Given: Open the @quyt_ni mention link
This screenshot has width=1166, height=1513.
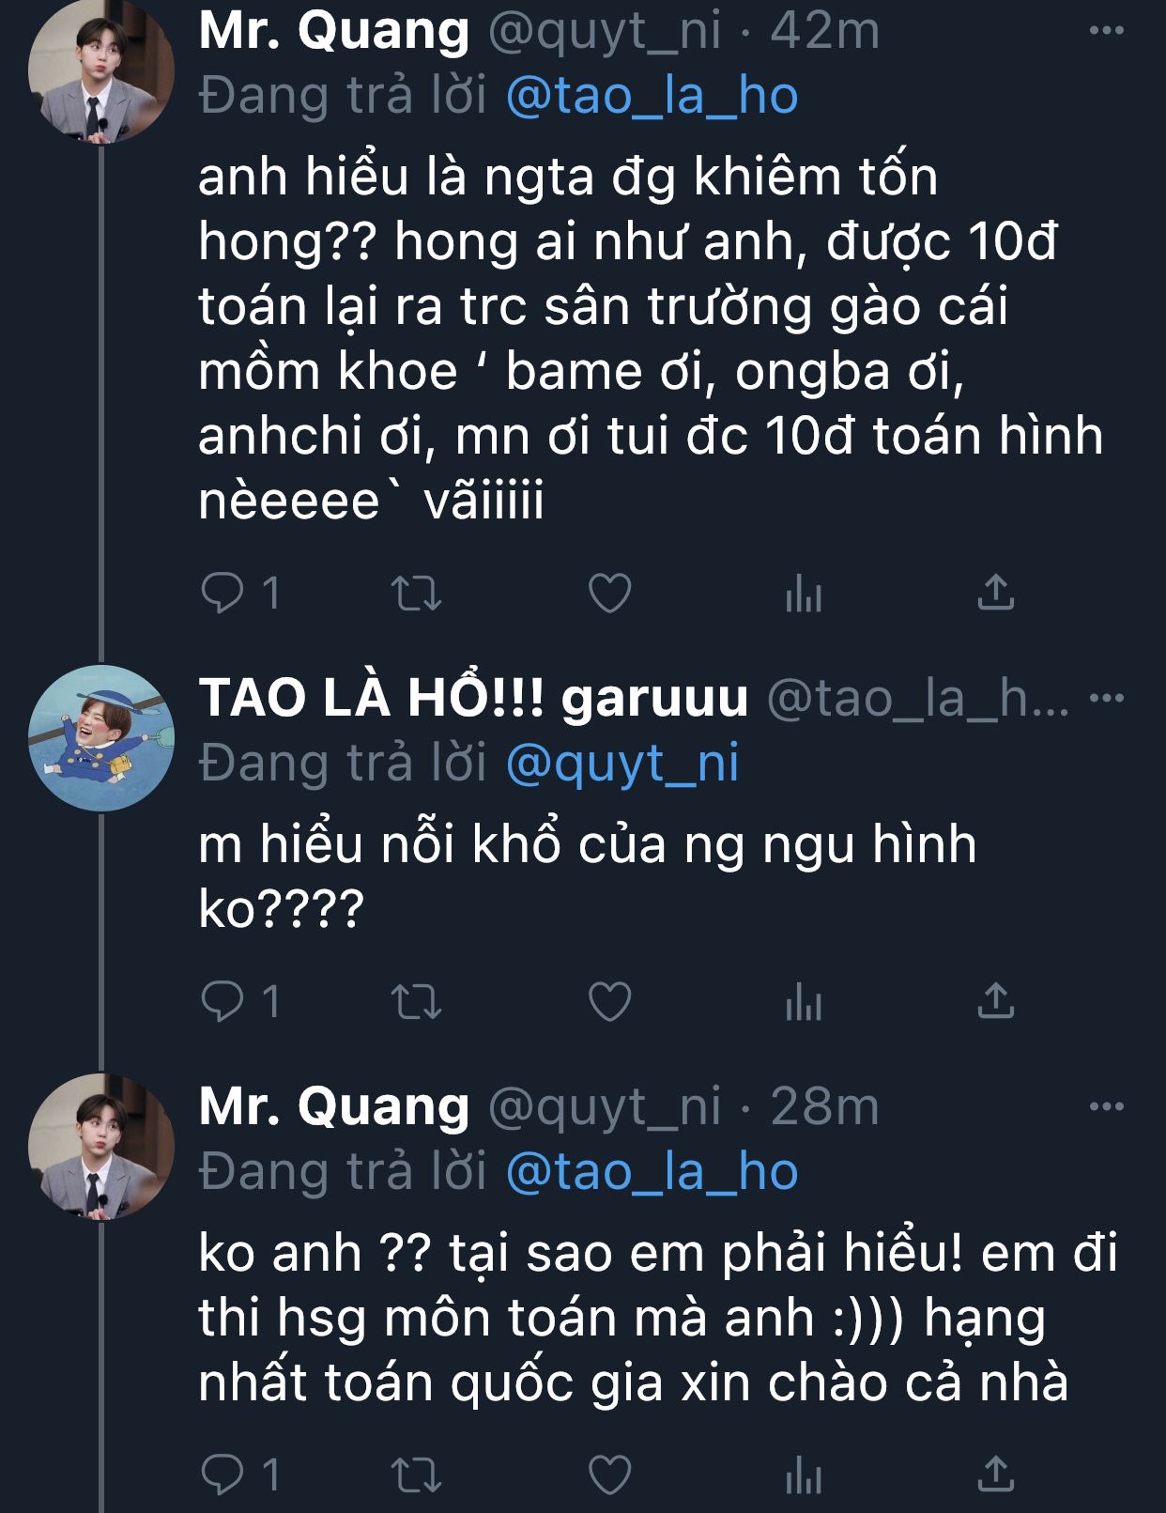Looking at the screenshot, I should [622, 763].
